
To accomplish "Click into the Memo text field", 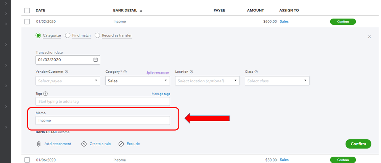I will point(103,120).
